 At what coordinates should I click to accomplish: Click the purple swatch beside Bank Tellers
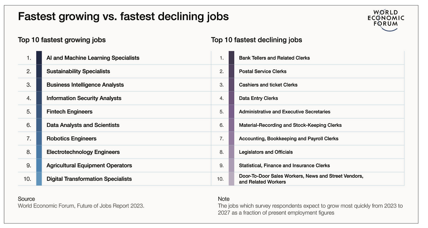click(231, 58)
